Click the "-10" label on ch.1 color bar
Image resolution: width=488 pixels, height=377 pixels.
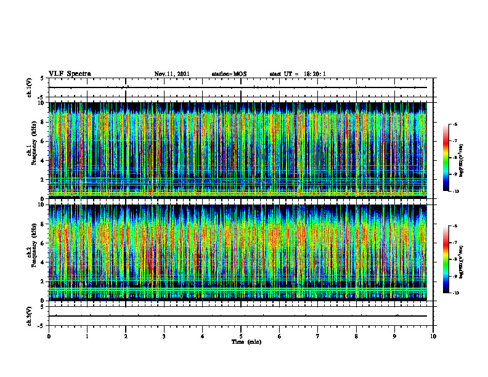455,192
